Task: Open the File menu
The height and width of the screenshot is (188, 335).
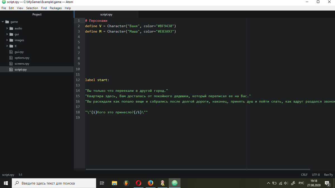Action: 4,8
